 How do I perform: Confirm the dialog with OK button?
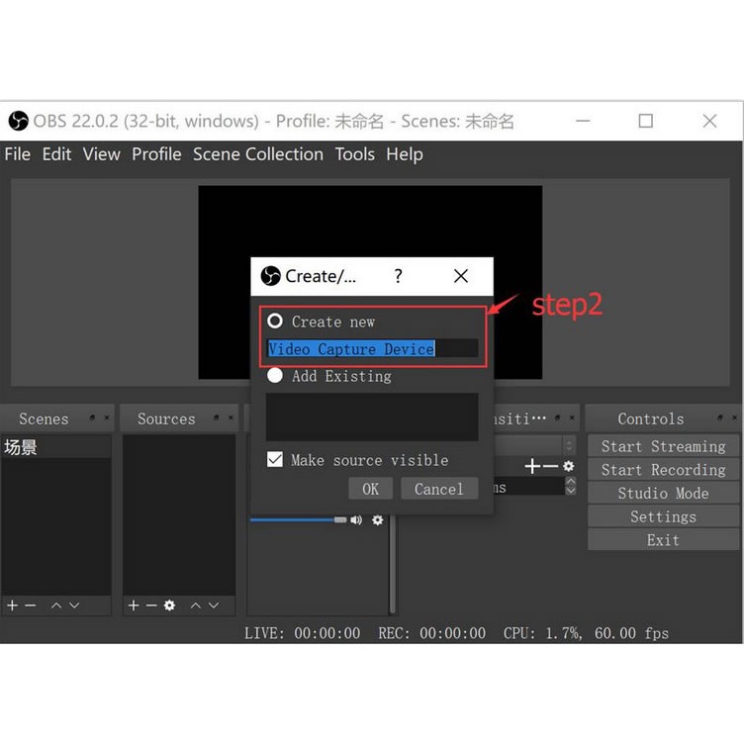370,489
